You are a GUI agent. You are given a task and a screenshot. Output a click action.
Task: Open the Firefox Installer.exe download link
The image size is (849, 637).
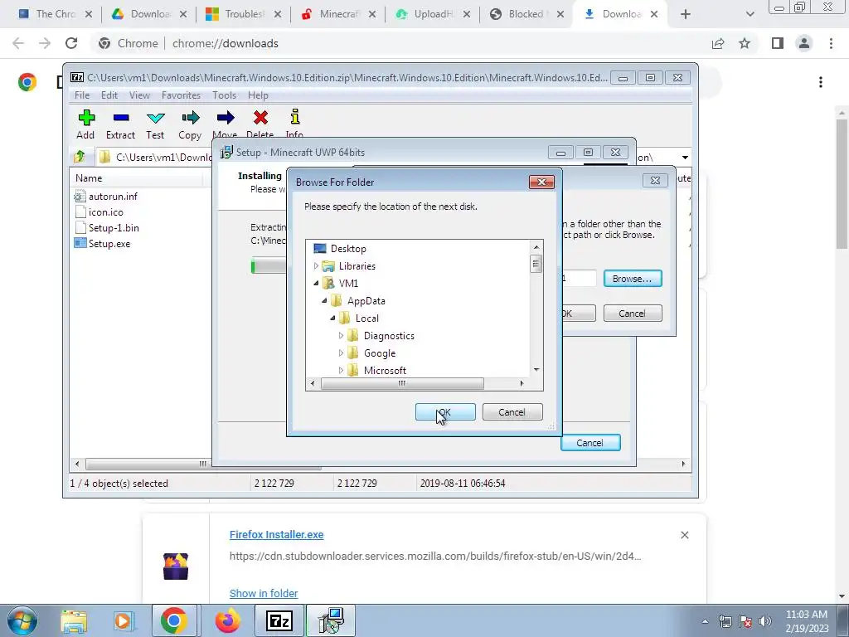click(x=277, y=535)
